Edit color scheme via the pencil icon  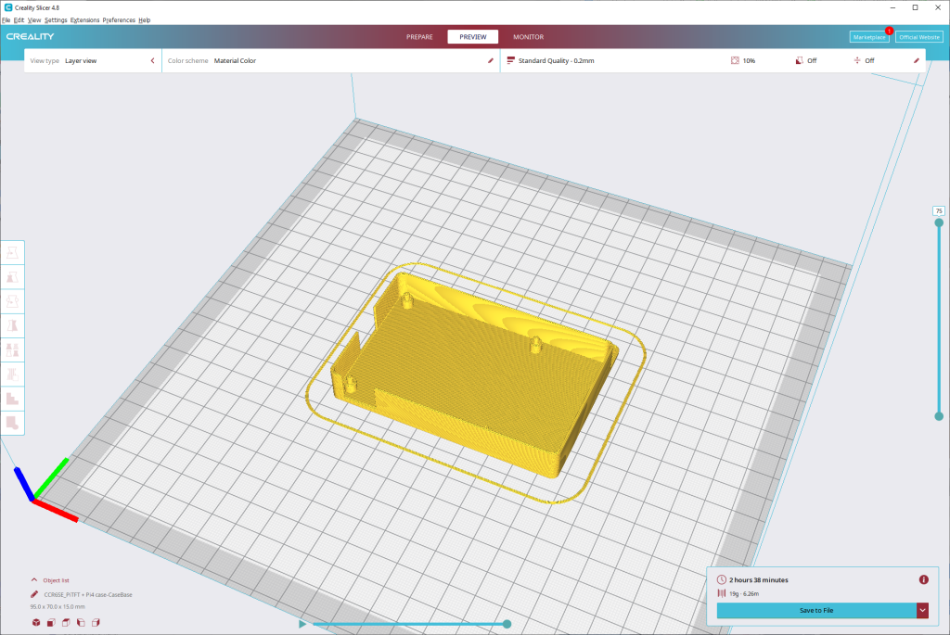click(491, 60)
